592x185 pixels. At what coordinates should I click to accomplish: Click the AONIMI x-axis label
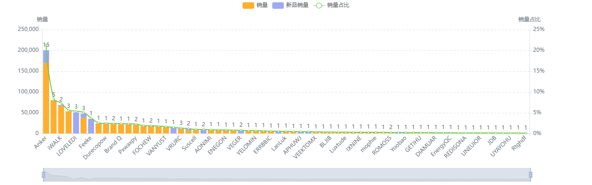tap(203, 145)
